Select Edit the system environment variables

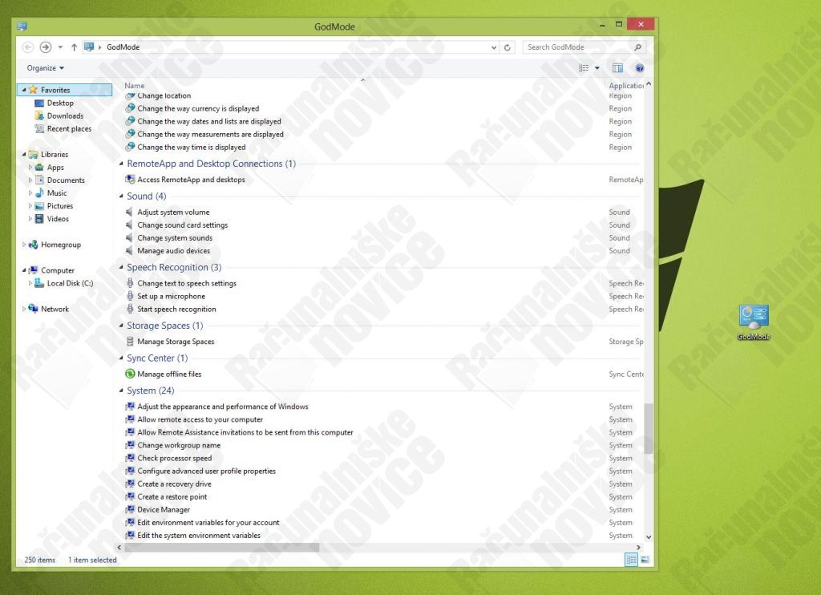[x=199, y=536]
